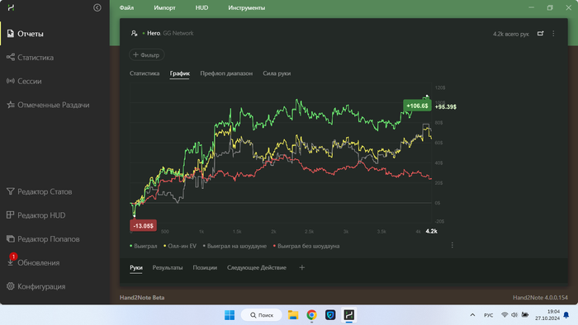This screenshot has height=325, width=578.
Task: Switch to the Сила руки tab
Action: [x=277, y=73]
